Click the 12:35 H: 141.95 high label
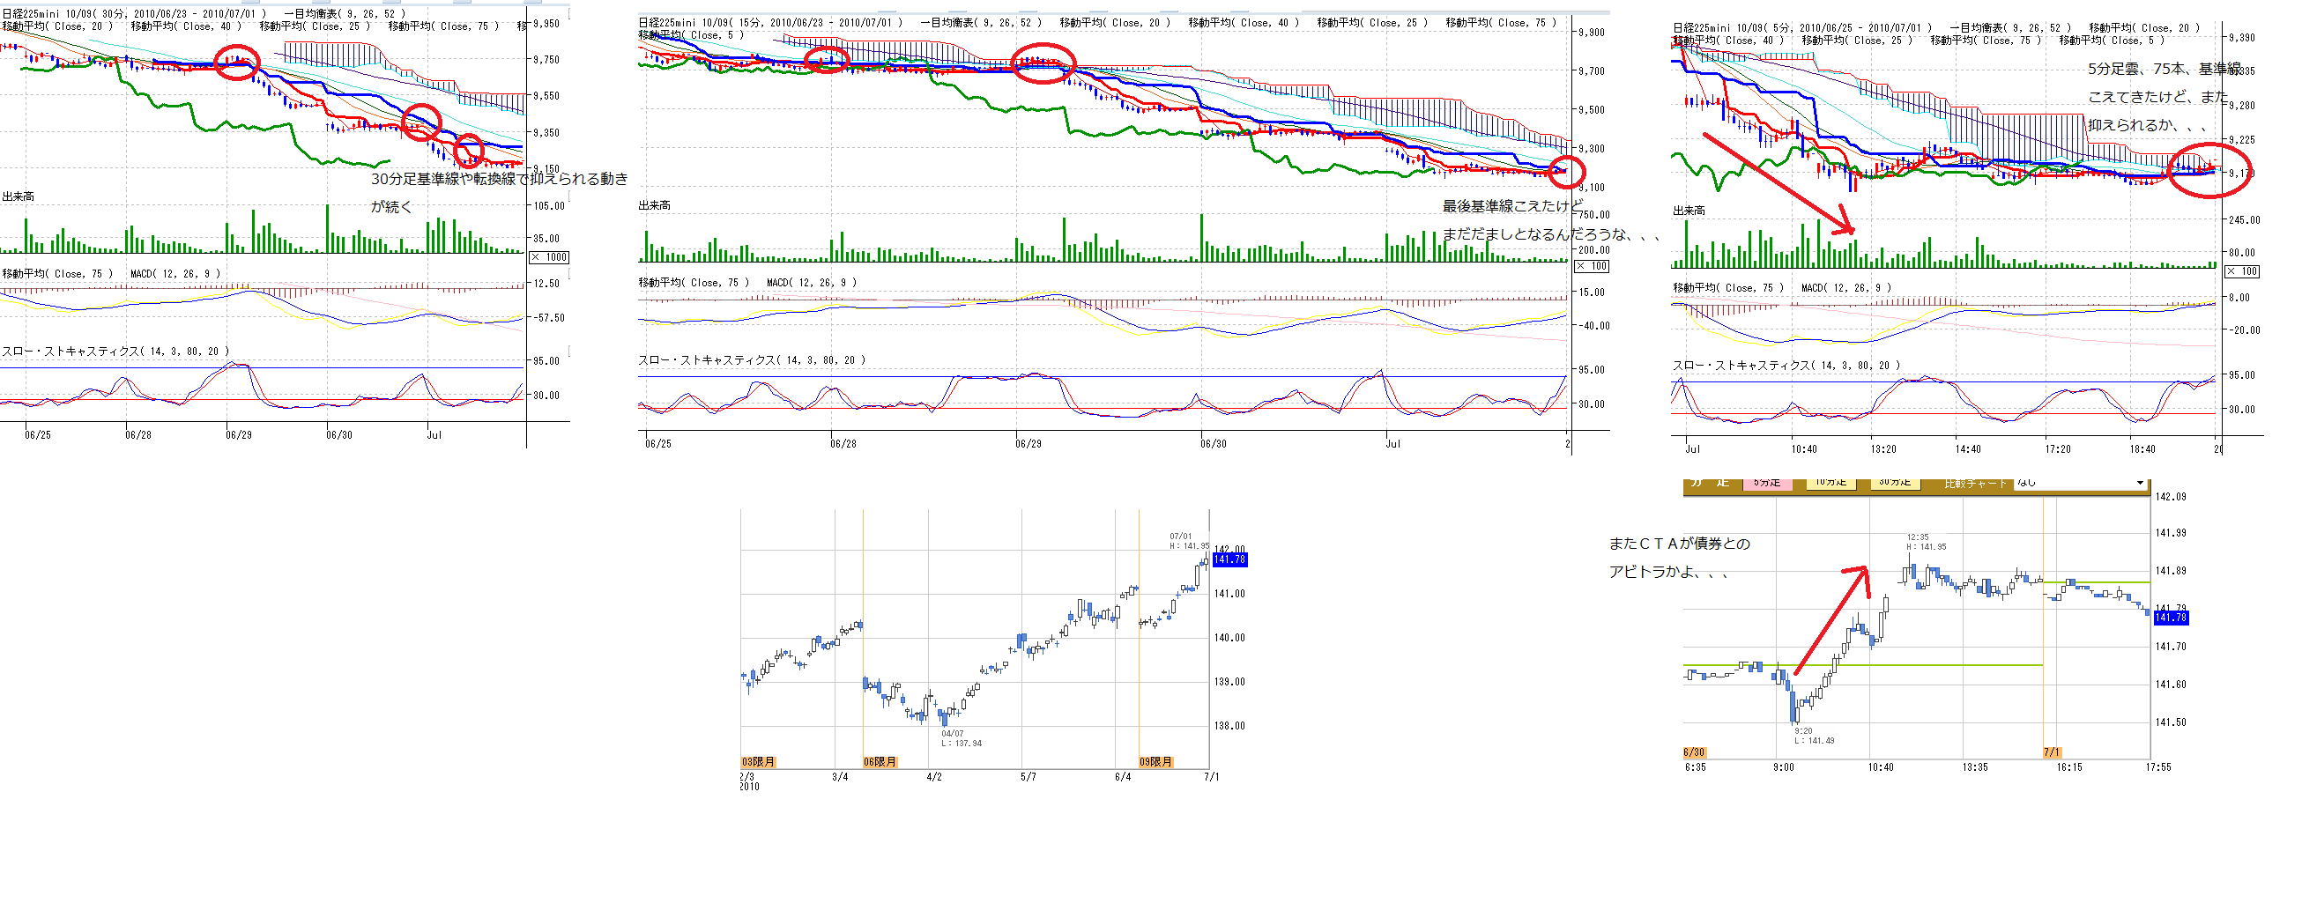Viewport: 2302px width, 918px height. click(x=1926, y=542)
